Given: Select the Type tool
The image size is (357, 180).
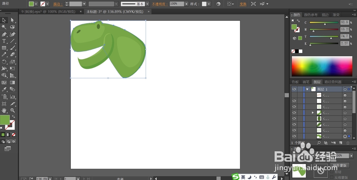Looking at the screenshot, I should pyautogui.click(x=4, y=41).
